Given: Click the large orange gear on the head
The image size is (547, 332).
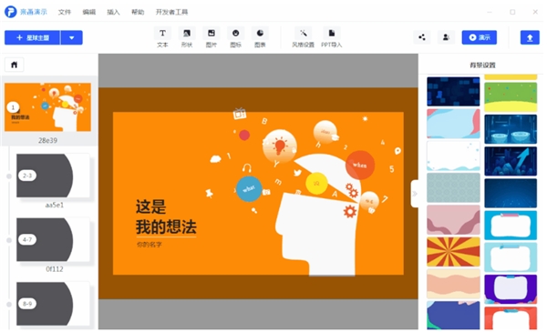Looking at the screenshot, I should click(x=350, y=211).
